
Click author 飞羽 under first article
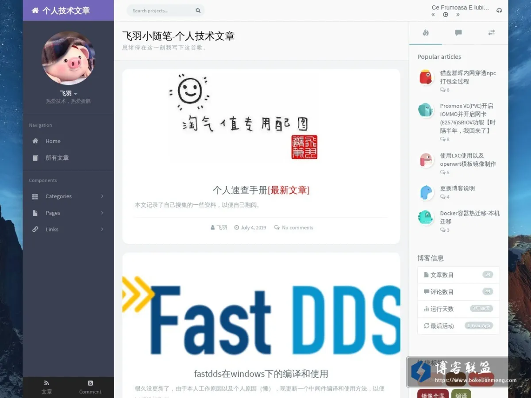219,227
